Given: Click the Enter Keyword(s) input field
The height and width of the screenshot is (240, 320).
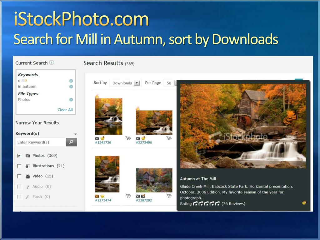Looking at the screenshot, I should pos(41,142).
